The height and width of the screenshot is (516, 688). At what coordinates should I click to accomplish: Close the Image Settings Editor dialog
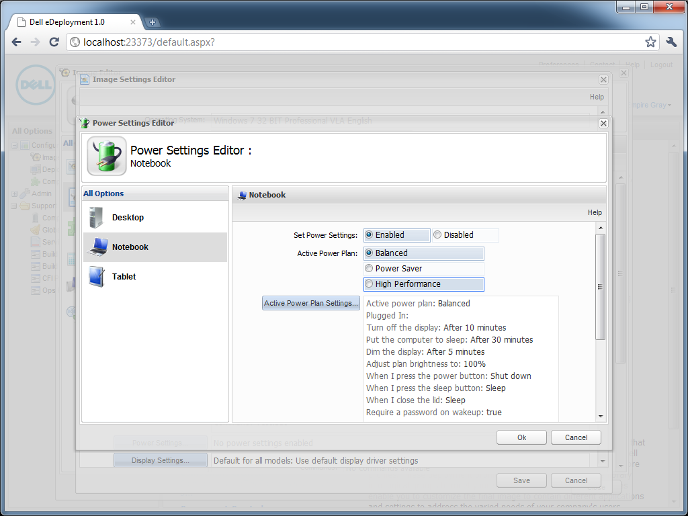point(603,79)
